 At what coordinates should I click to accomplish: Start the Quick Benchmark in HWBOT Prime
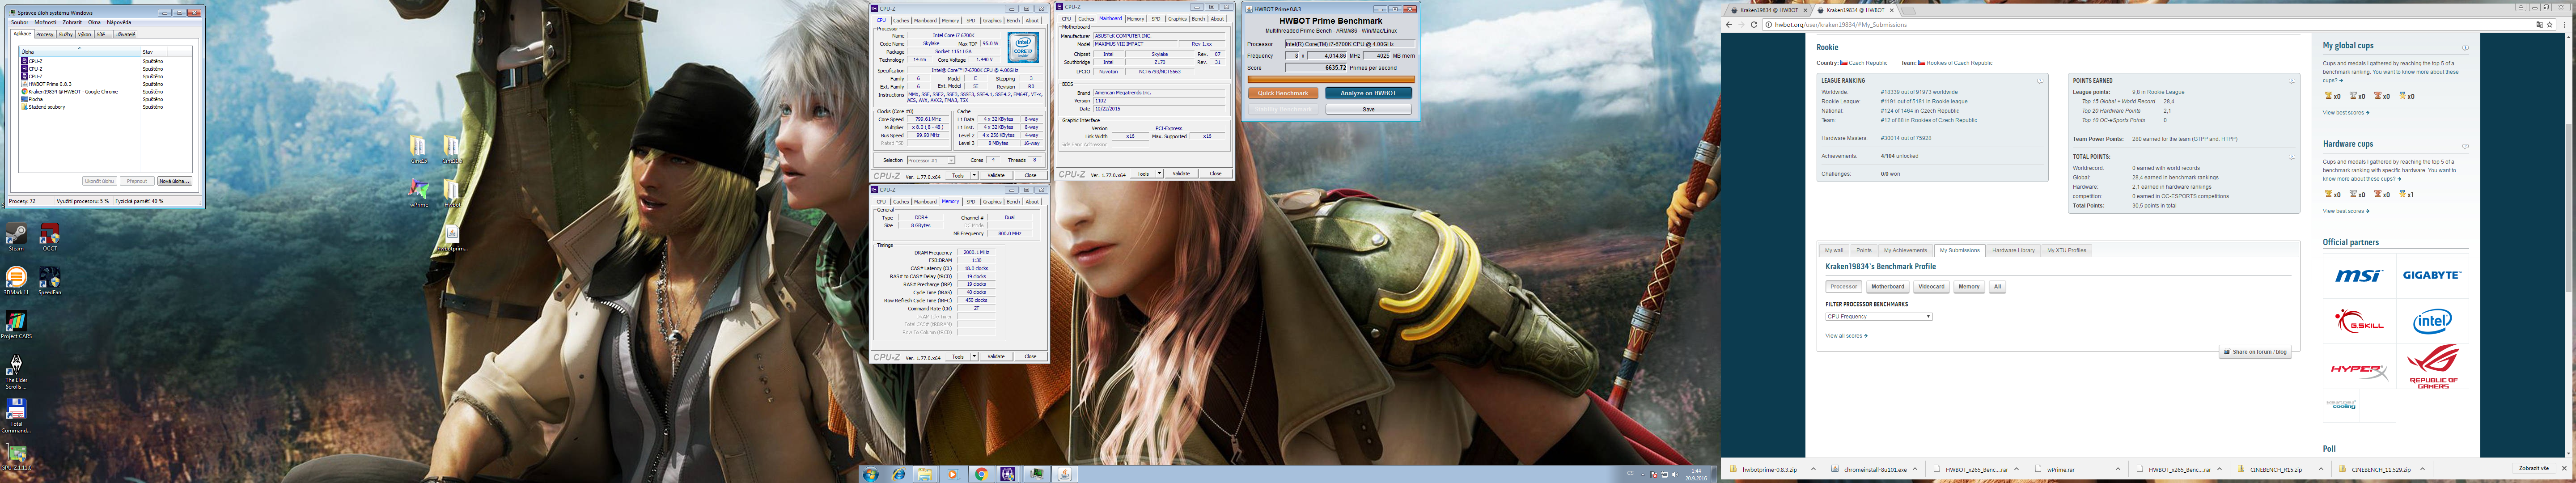[1282, 93]
